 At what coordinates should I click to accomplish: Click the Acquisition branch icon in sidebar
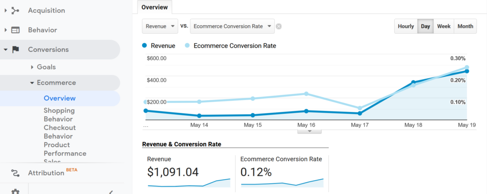tap(15, 10)
